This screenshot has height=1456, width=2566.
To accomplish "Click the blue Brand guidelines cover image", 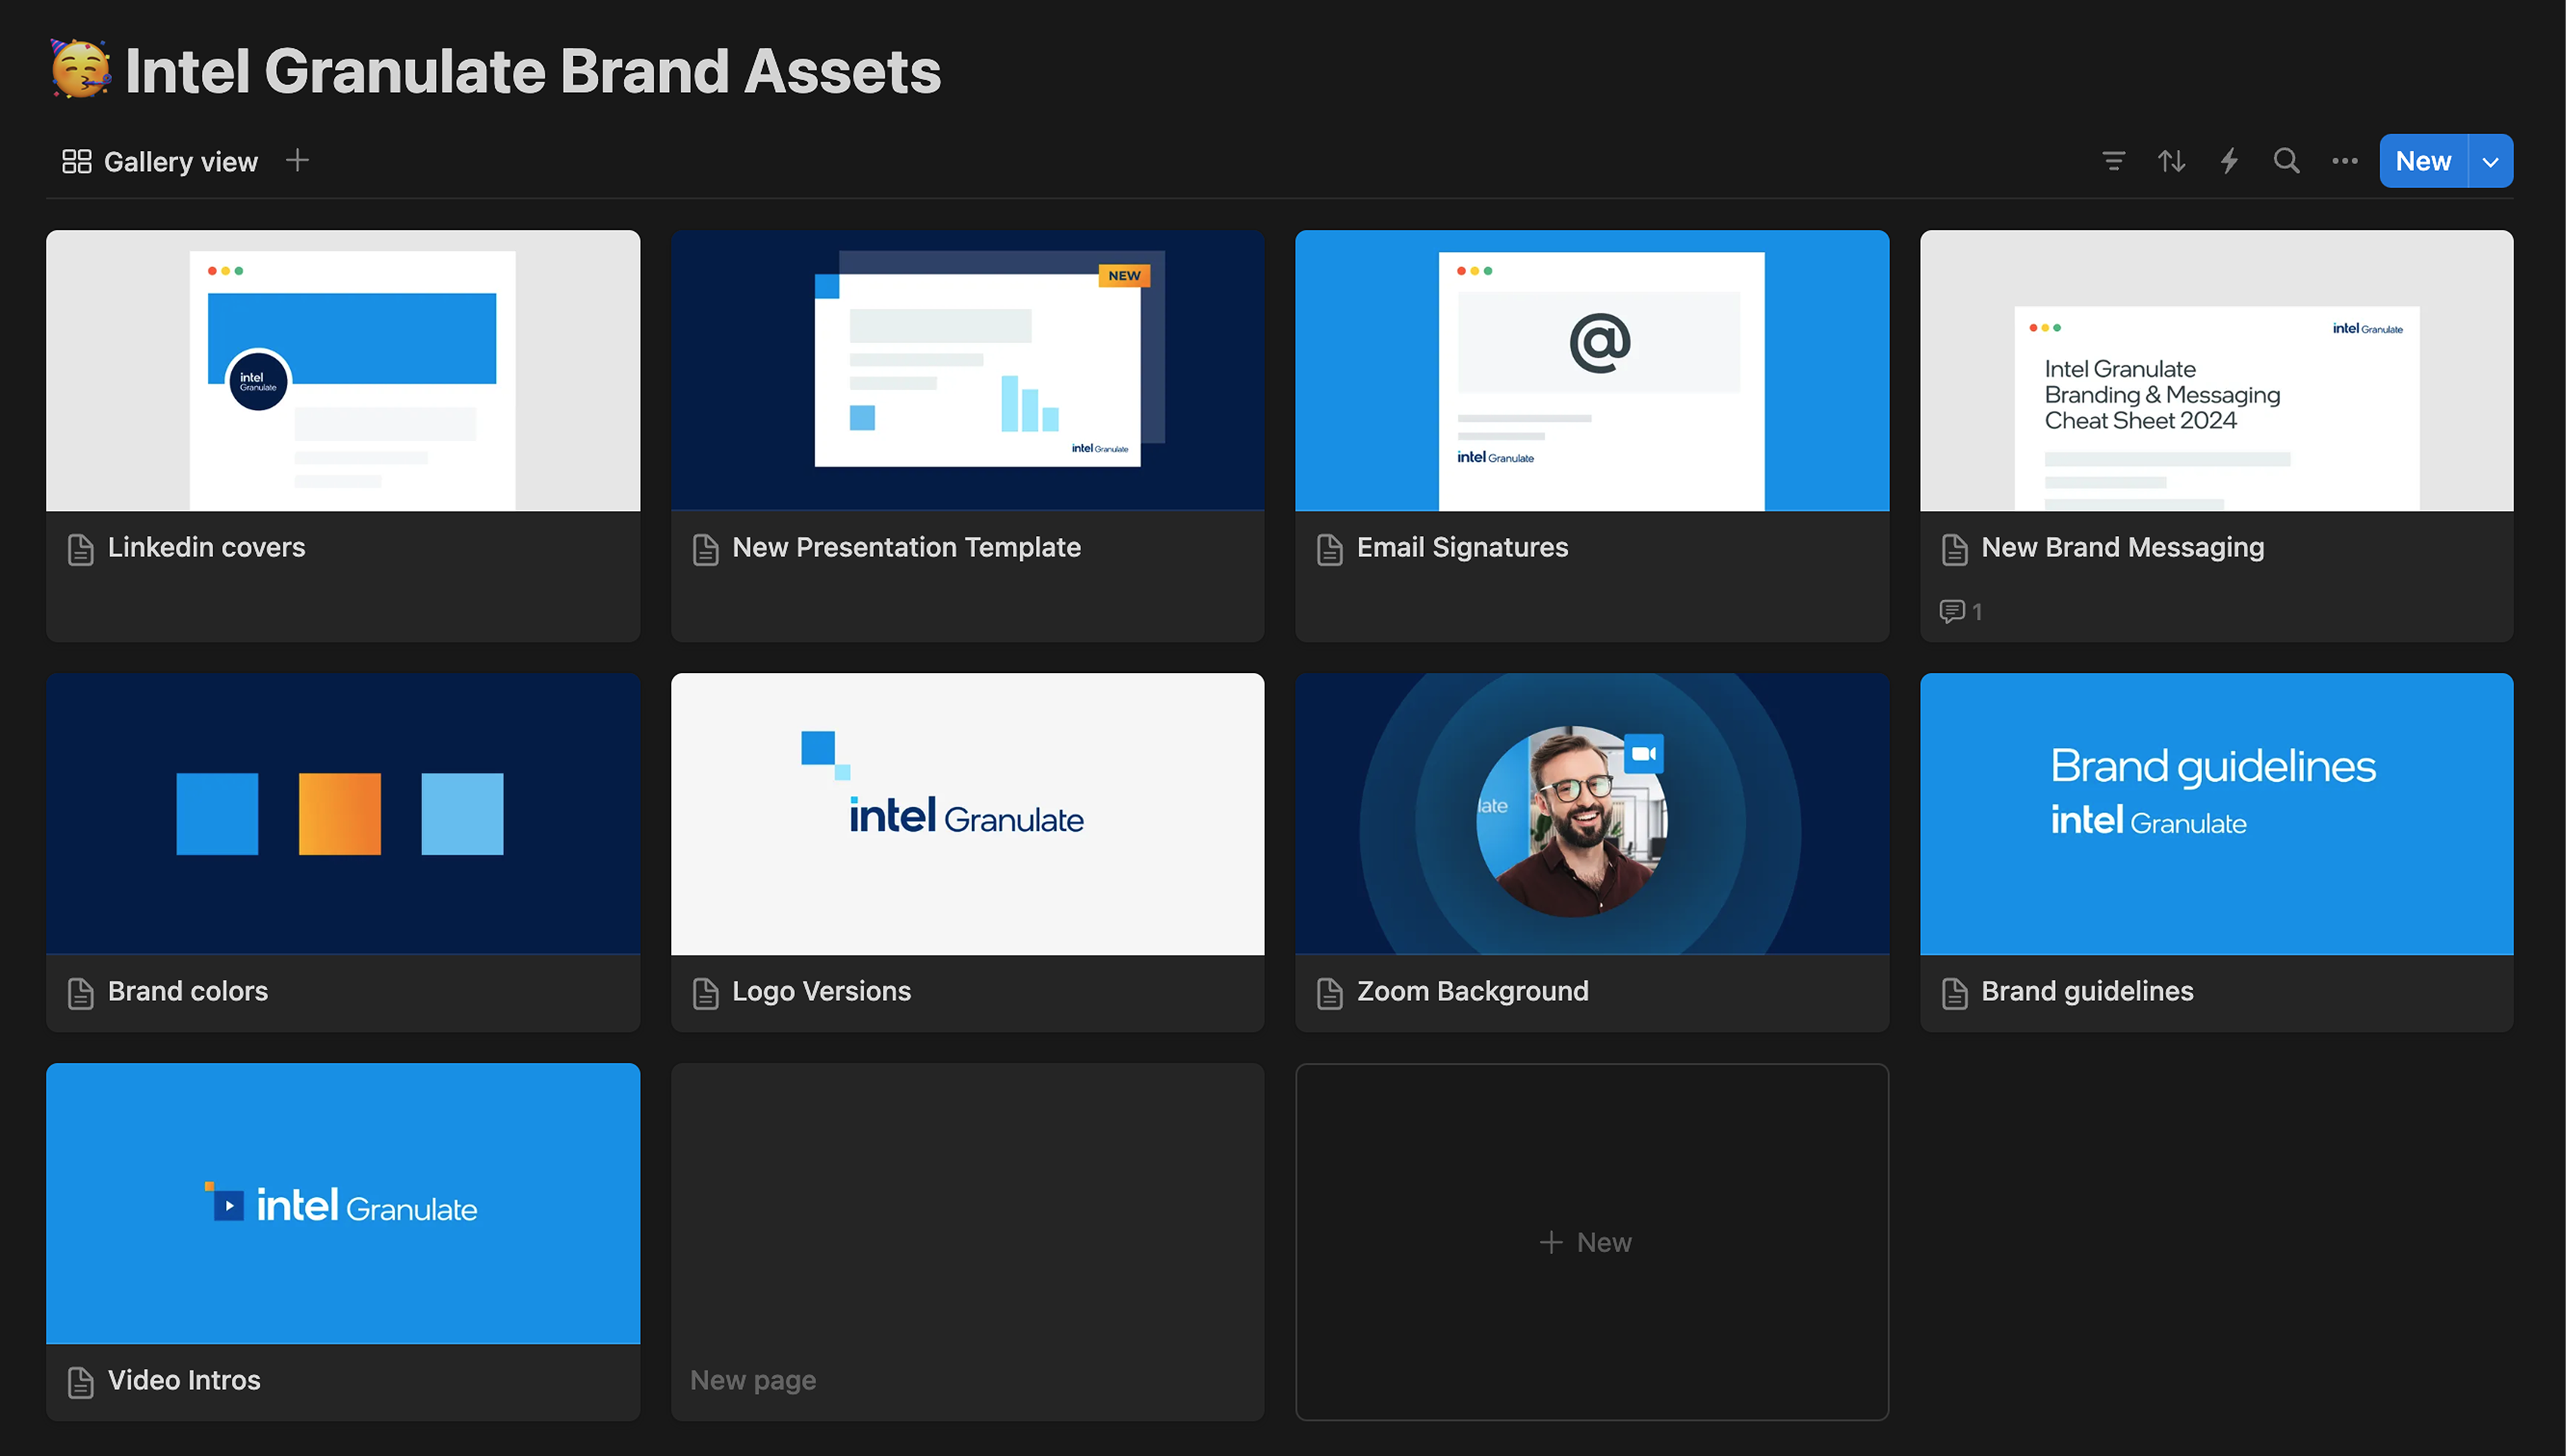I will pos(2216,814).
